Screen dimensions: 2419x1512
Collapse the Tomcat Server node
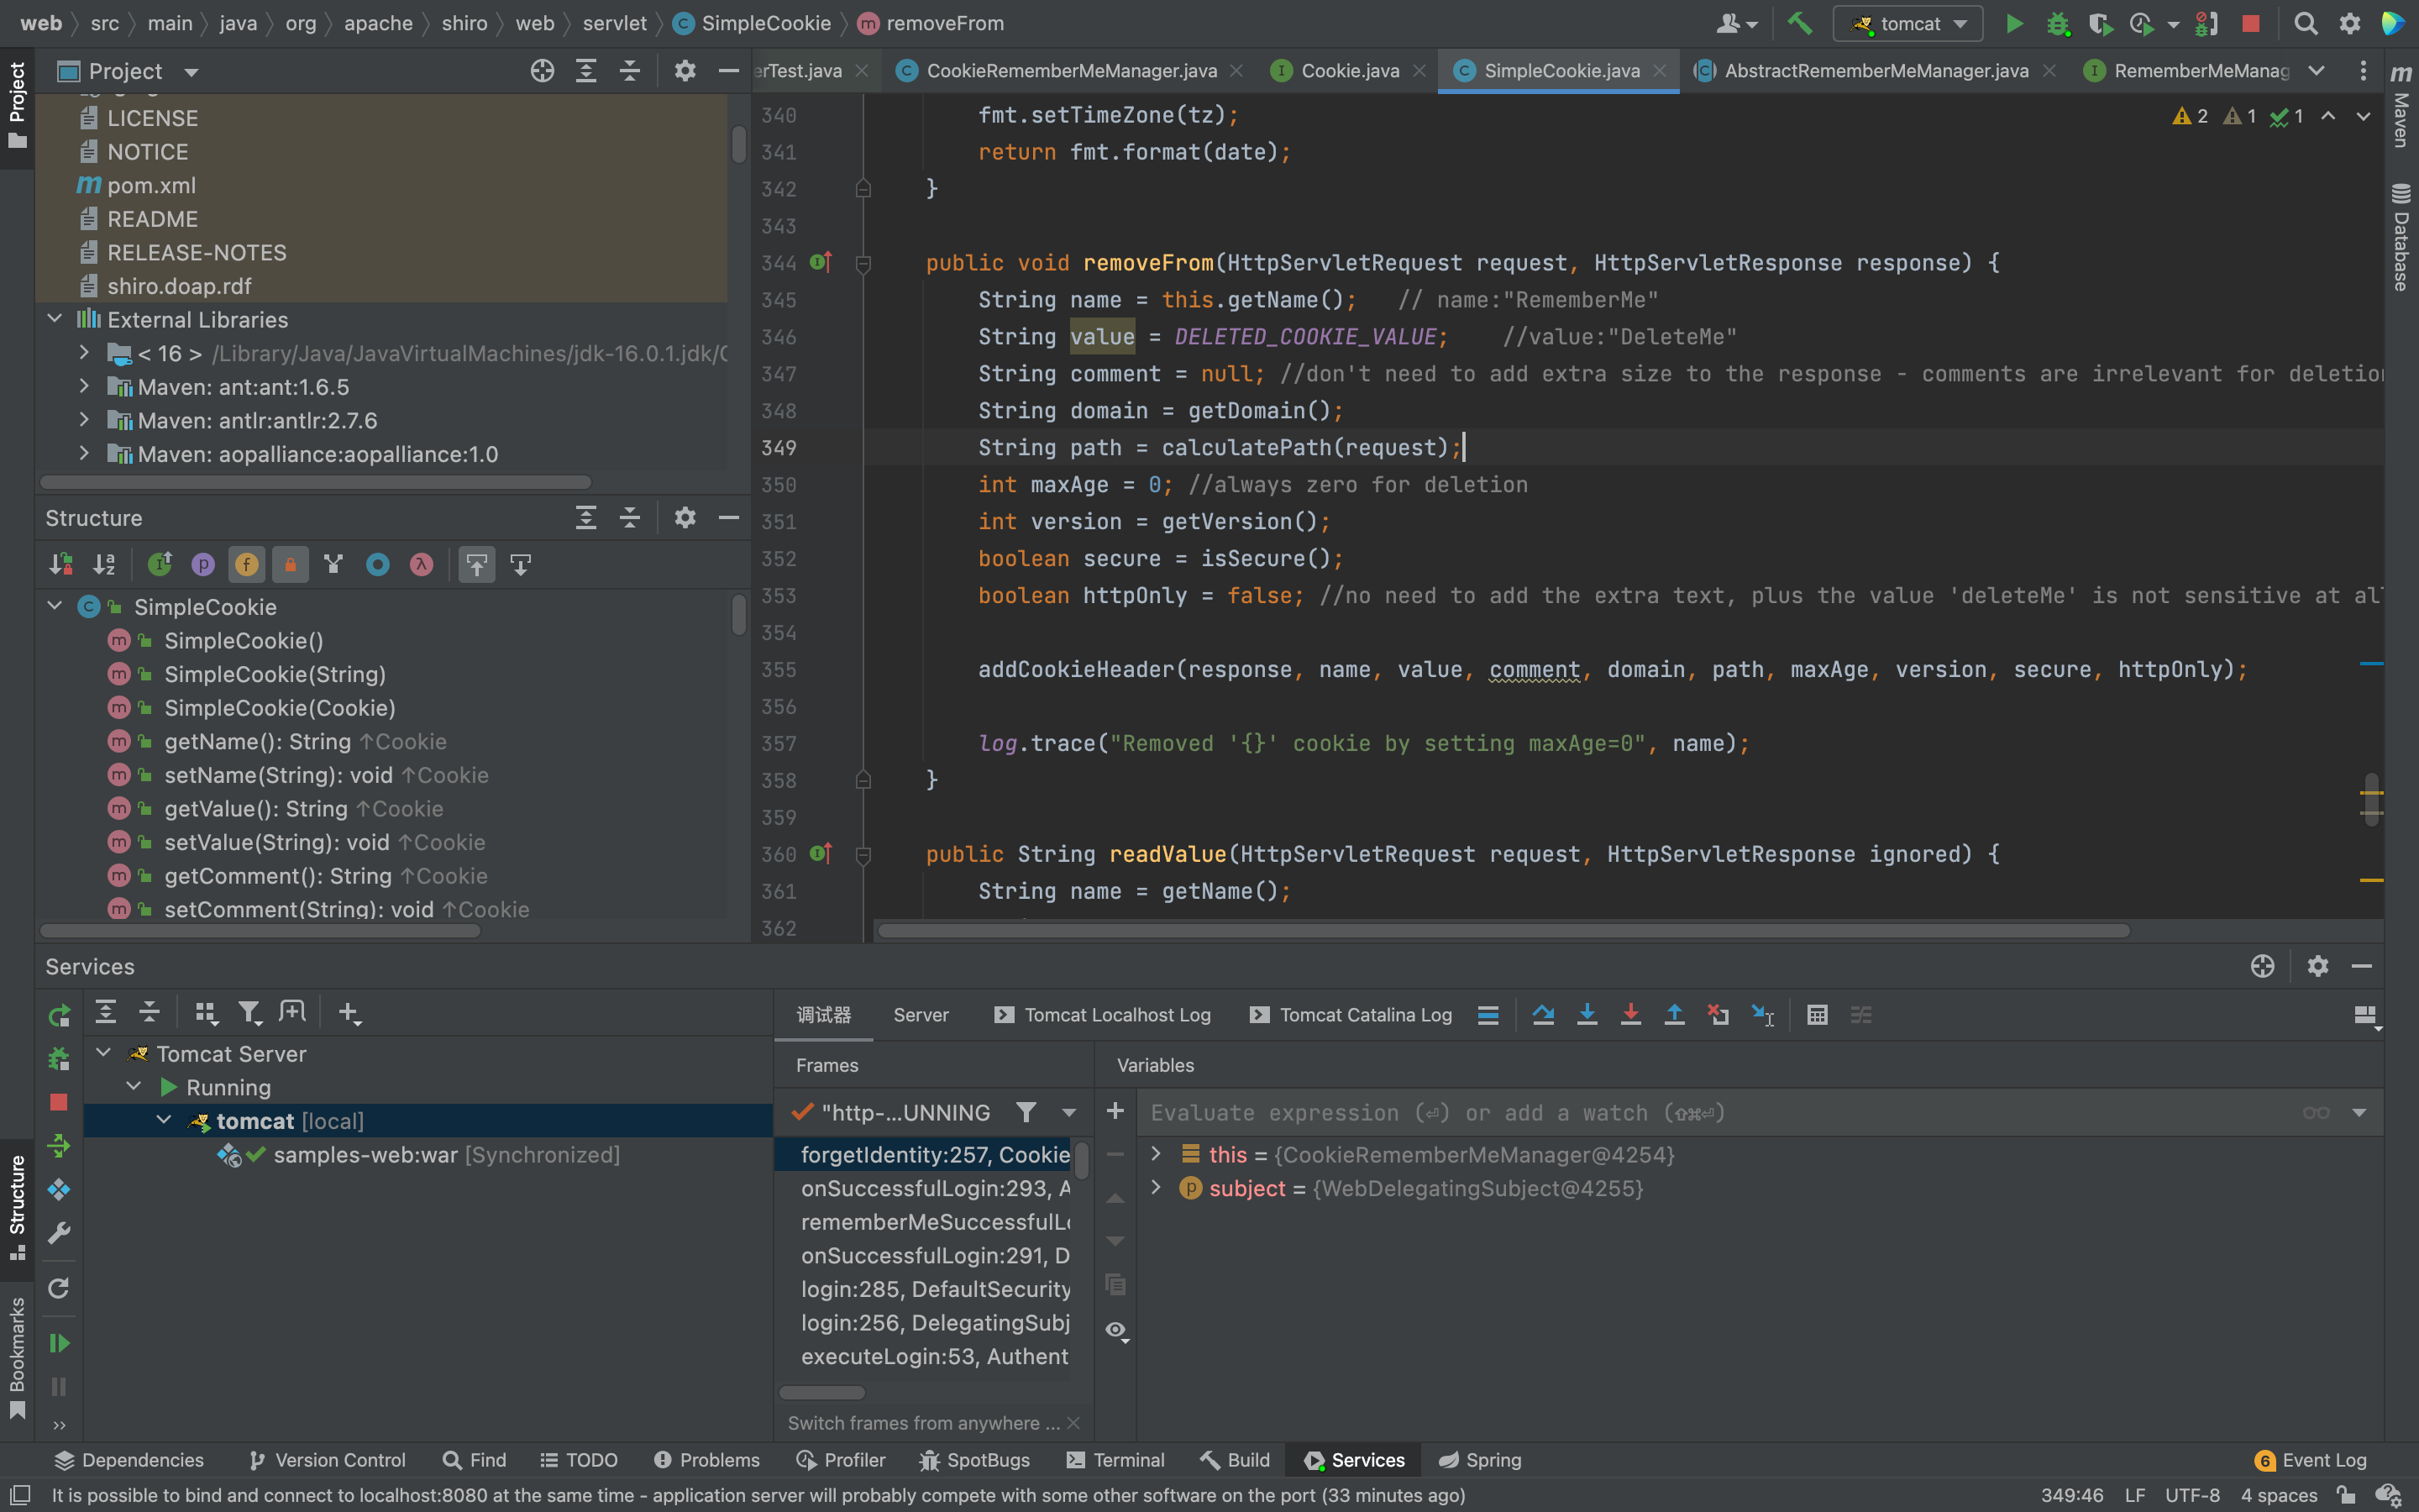[x=103, y=1053]
